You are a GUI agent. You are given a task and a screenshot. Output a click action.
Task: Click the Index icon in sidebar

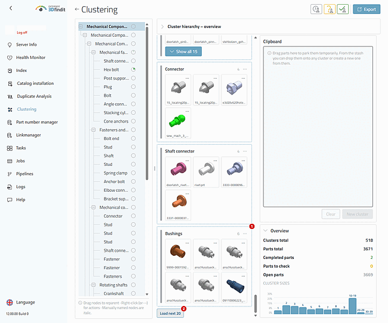[x=10, y=71]
